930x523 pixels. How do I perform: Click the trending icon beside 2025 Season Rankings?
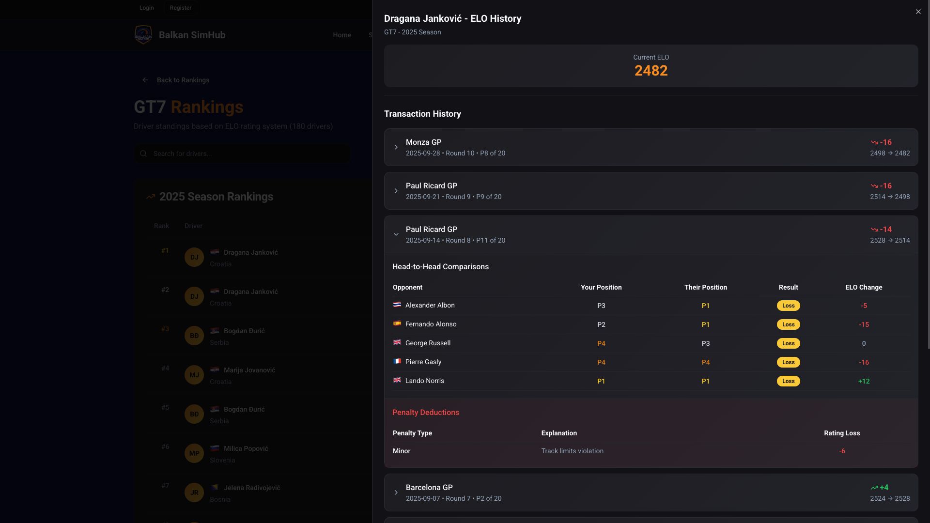pos(151,197)
